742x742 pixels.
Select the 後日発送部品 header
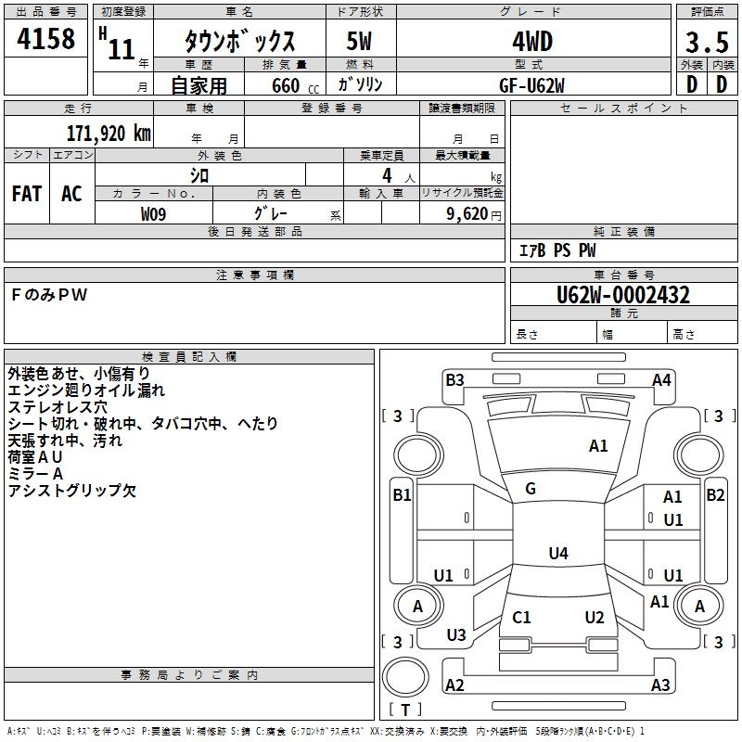pyautogui.click(x=254, y=232)
